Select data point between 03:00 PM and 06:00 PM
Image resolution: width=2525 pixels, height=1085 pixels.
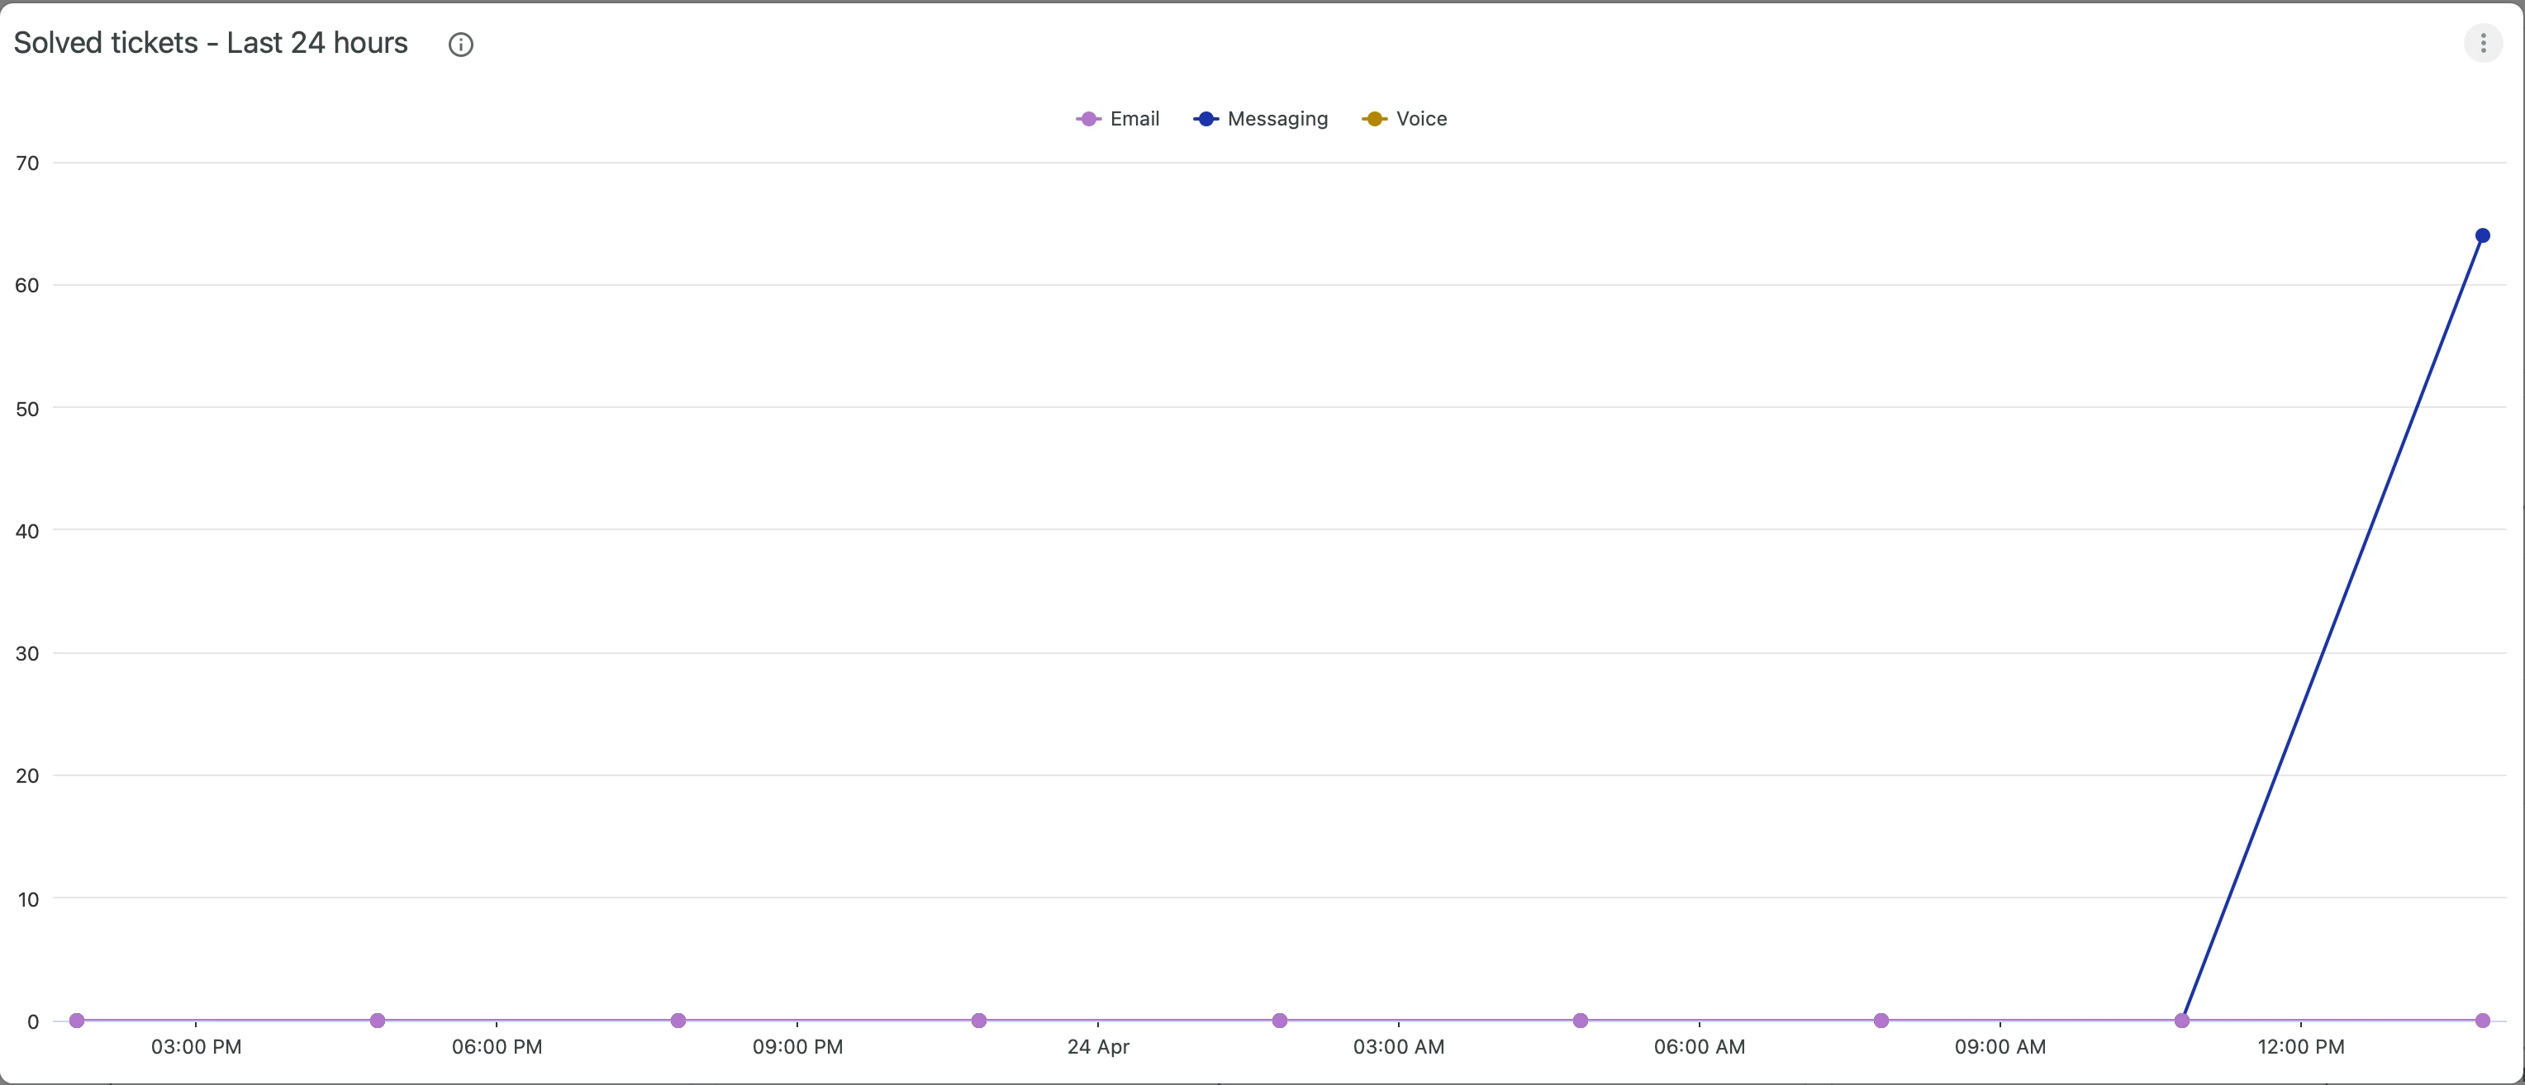coord(378,1021)
